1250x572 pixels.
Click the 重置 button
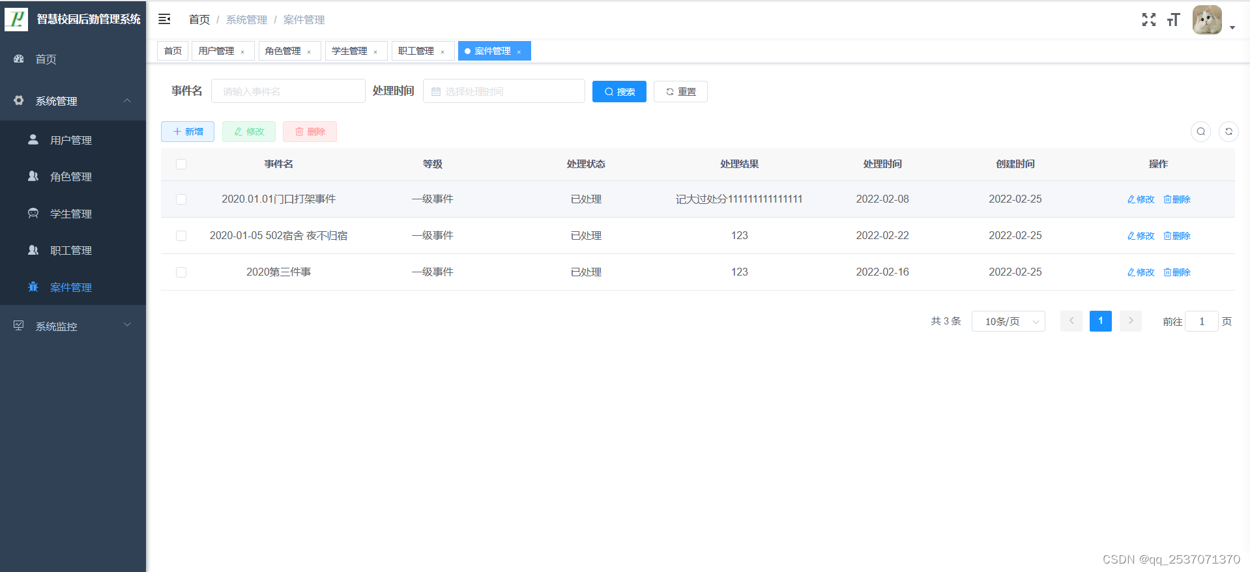(x=680, y=92)
